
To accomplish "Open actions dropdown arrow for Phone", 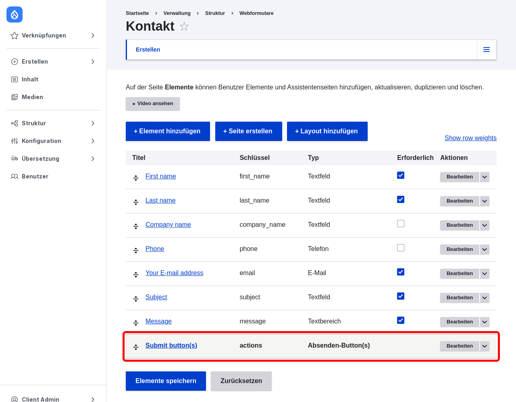I will point(485,249).
